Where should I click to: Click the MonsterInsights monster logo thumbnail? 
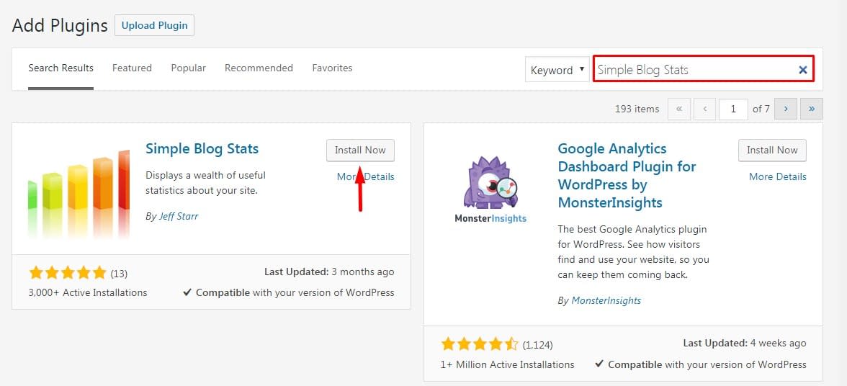pyautogui.click(x=490, y=190)
